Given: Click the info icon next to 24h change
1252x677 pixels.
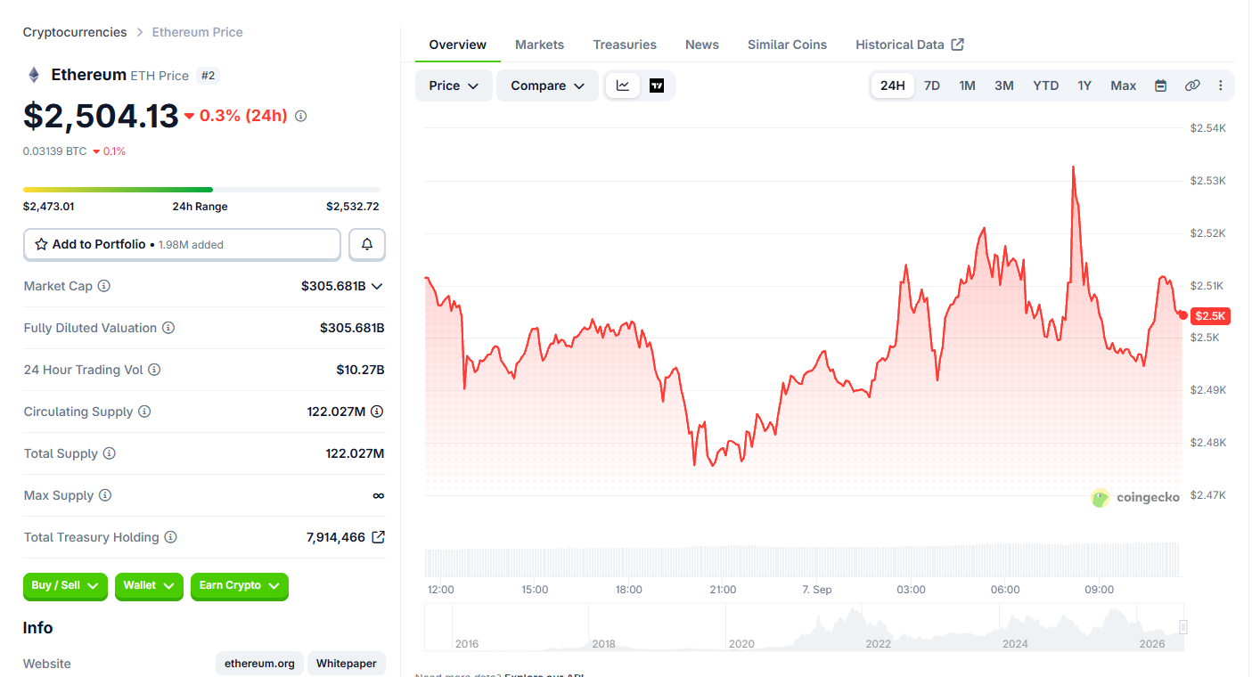Looking at the screenshot, I should click(x=300, y=116).
